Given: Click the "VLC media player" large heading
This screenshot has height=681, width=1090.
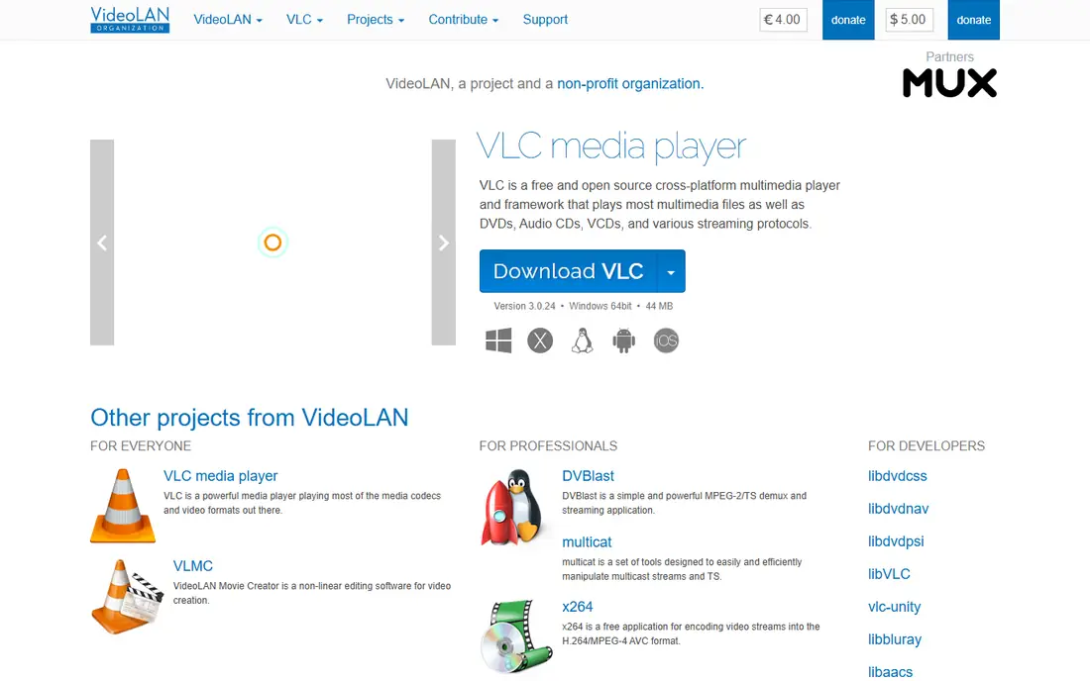Looking at the screenshot, I should point(611,146).
